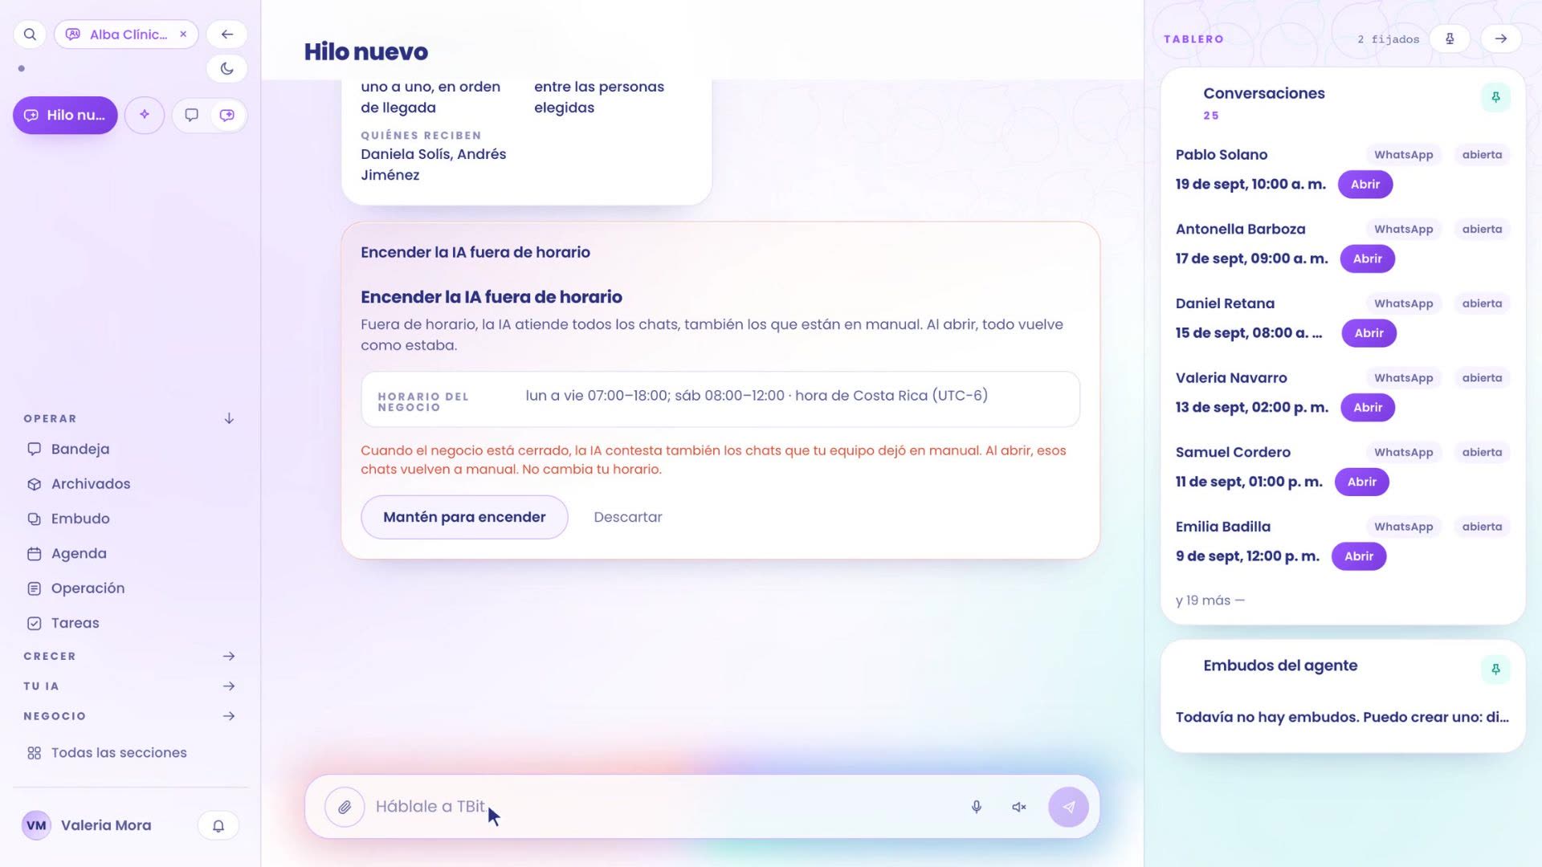Click Descartar link
This screenshot has height=867, width=1542.
point(628,517)
